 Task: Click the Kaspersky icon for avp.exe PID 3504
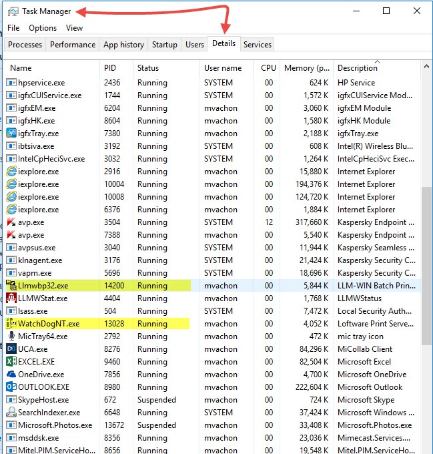tap(11, 222)
